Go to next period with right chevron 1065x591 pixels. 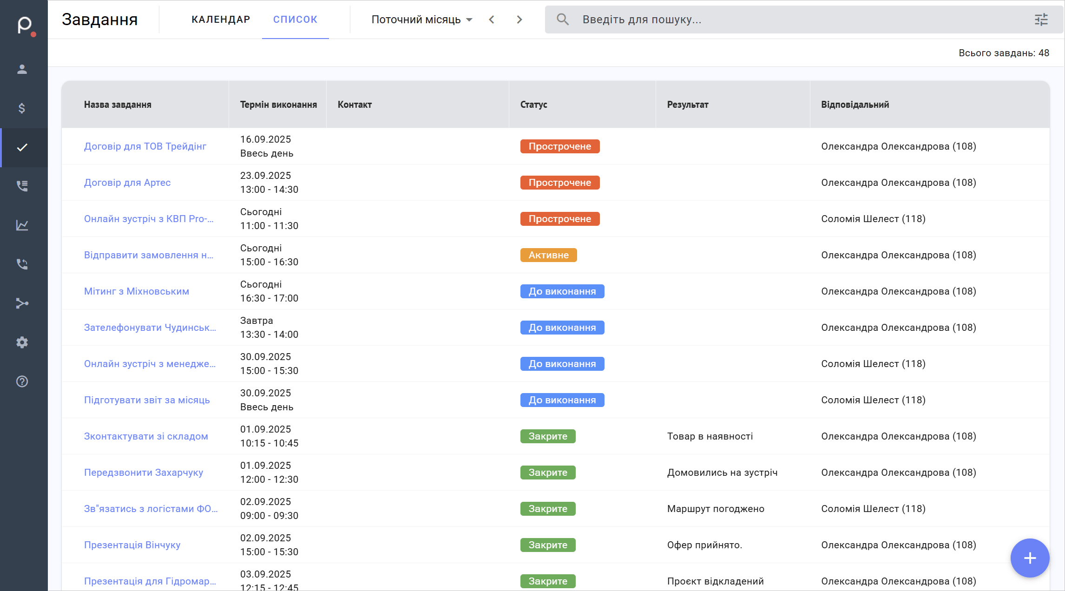click(519, 20)
